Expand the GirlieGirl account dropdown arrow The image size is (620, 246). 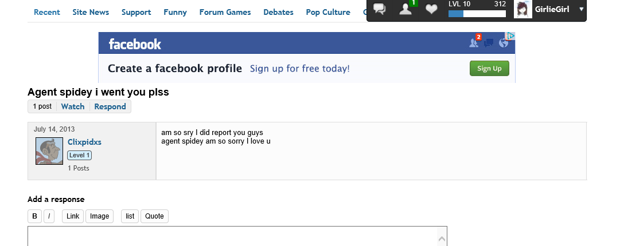click(581, 9)
